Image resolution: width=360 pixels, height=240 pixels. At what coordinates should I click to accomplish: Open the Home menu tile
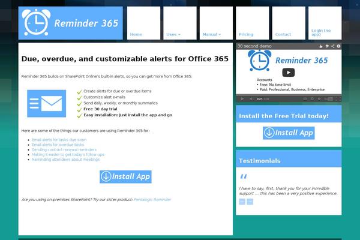tap(144, 23)
